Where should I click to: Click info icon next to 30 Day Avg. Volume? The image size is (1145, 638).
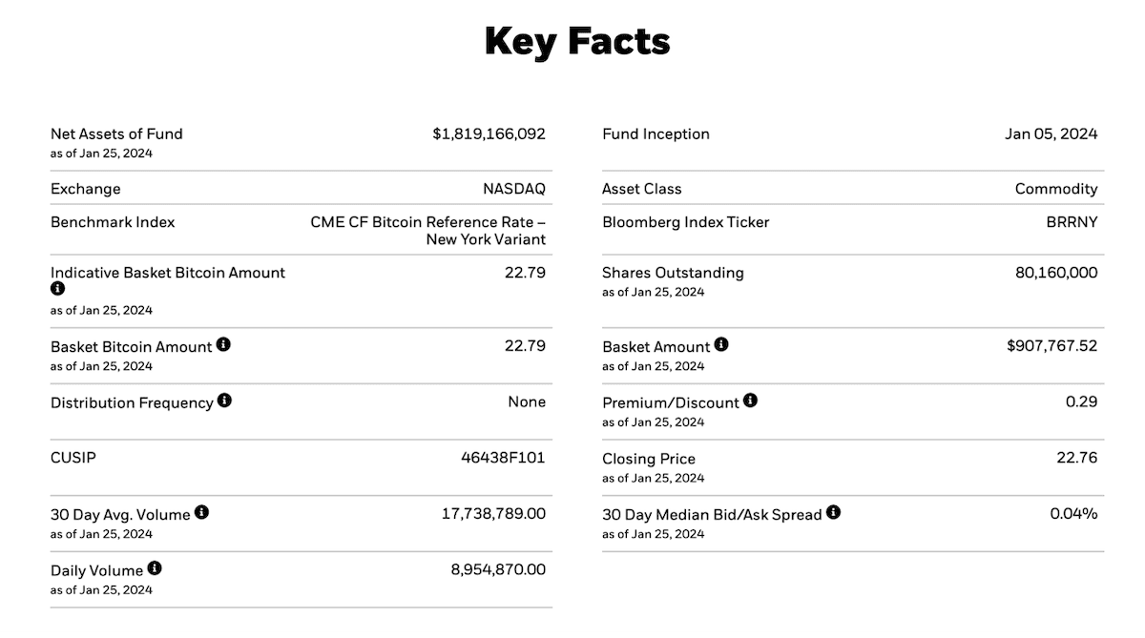tap(201, 512)
